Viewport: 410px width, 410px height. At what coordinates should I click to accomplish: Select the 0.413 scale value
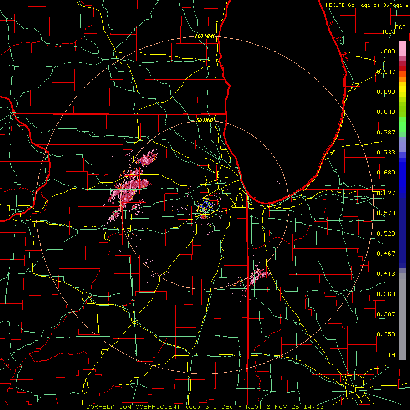[386, 274]
